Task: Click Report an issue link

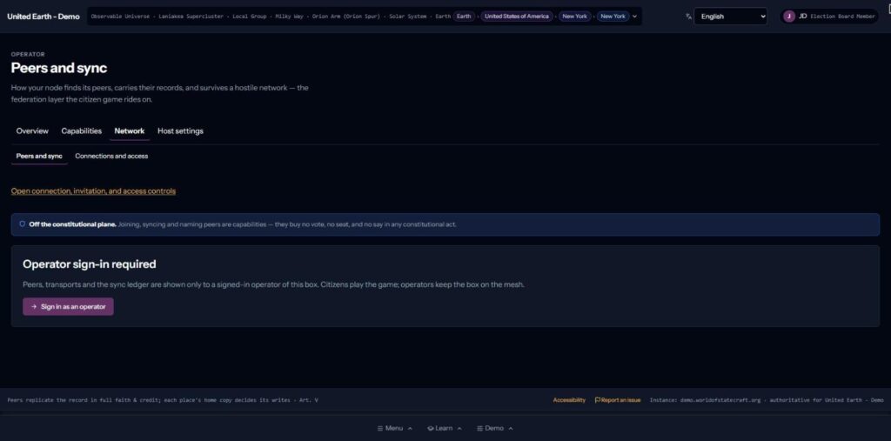Action: point(618,400)
